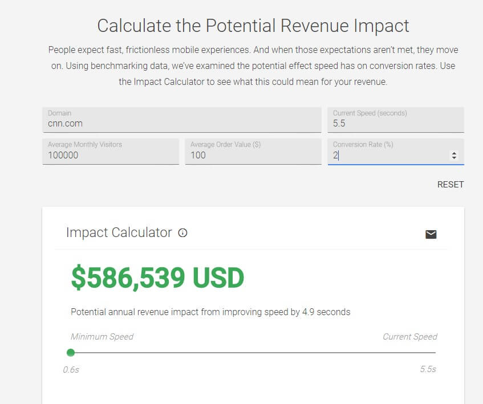Click the slider track's right end
This screenshot has height=404, width=483.
[435, 353]
